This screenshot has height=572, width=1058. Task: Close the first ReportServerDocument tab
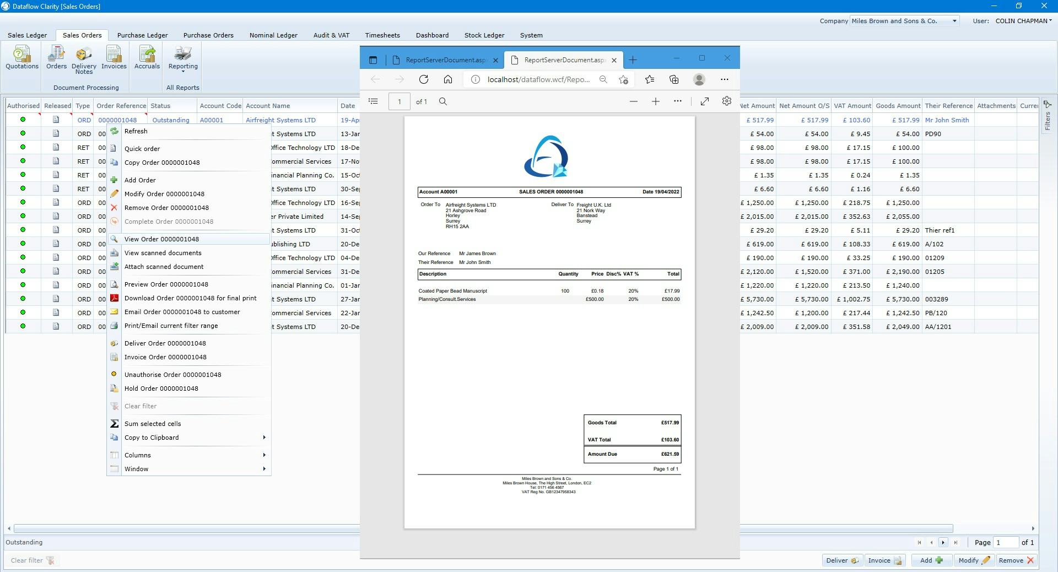(x=495, y=60)
